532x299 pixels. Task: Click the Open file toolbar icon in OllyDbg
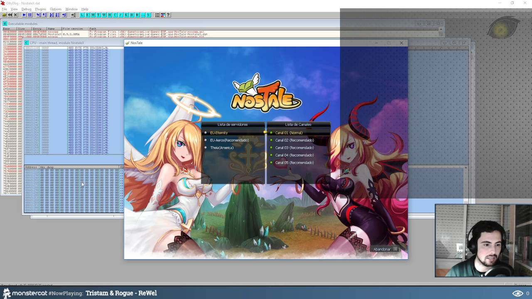4,15
